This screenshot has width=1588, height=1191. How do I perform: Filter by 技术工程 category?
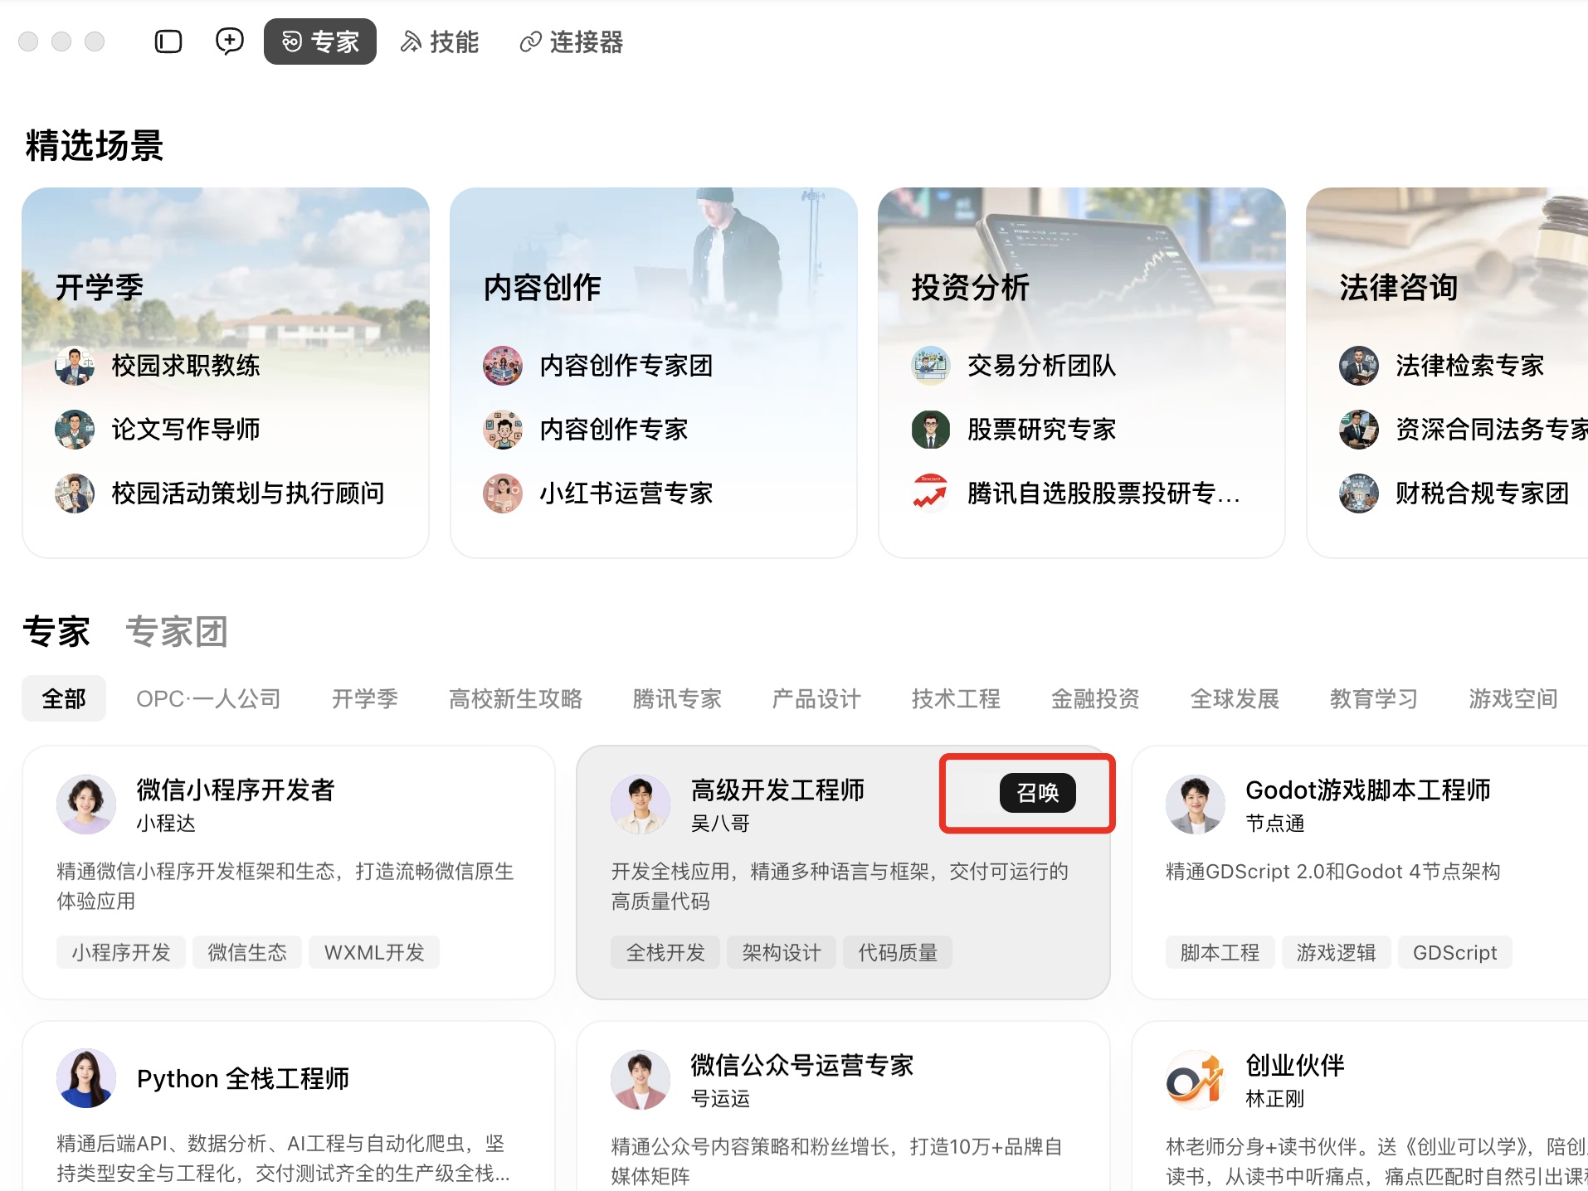tap(956, 698)
